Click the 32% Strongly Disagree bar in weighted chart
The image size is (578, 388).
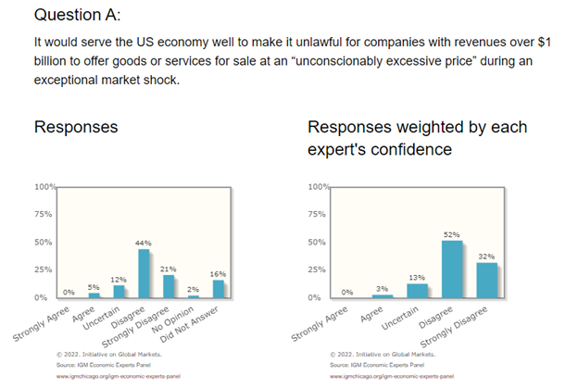[x=486, y=281]
